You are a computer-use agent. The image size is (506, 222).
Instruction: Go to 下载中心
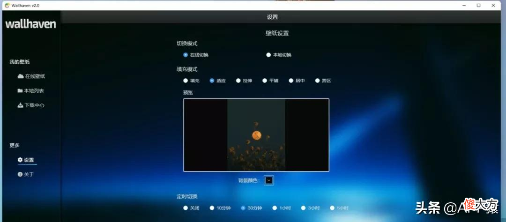tap(31, 105)
